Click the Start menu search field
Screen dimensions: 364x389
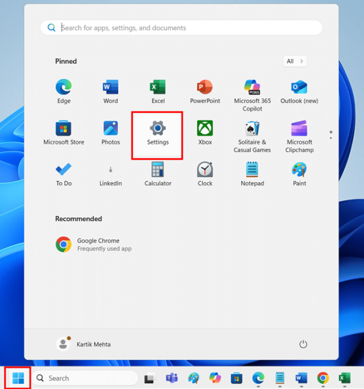(181, 27)
